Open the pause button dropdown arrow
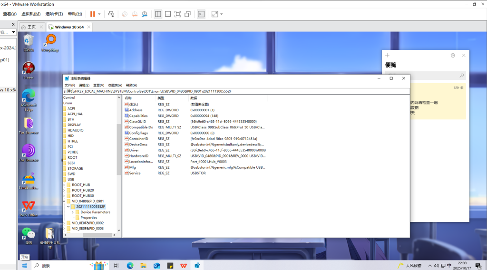This screenshot has height=270, width=487. pos(99,14)
